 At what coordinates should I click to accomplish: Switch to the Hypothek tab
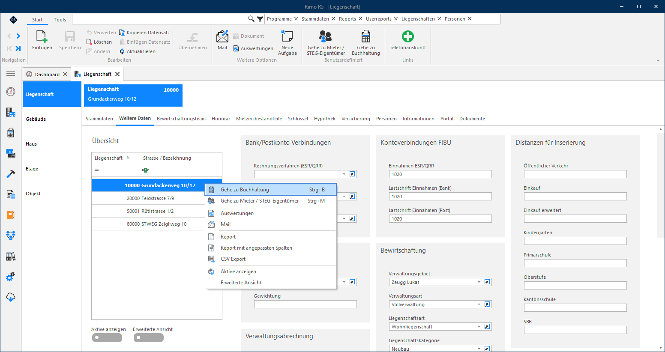(325, 119)
